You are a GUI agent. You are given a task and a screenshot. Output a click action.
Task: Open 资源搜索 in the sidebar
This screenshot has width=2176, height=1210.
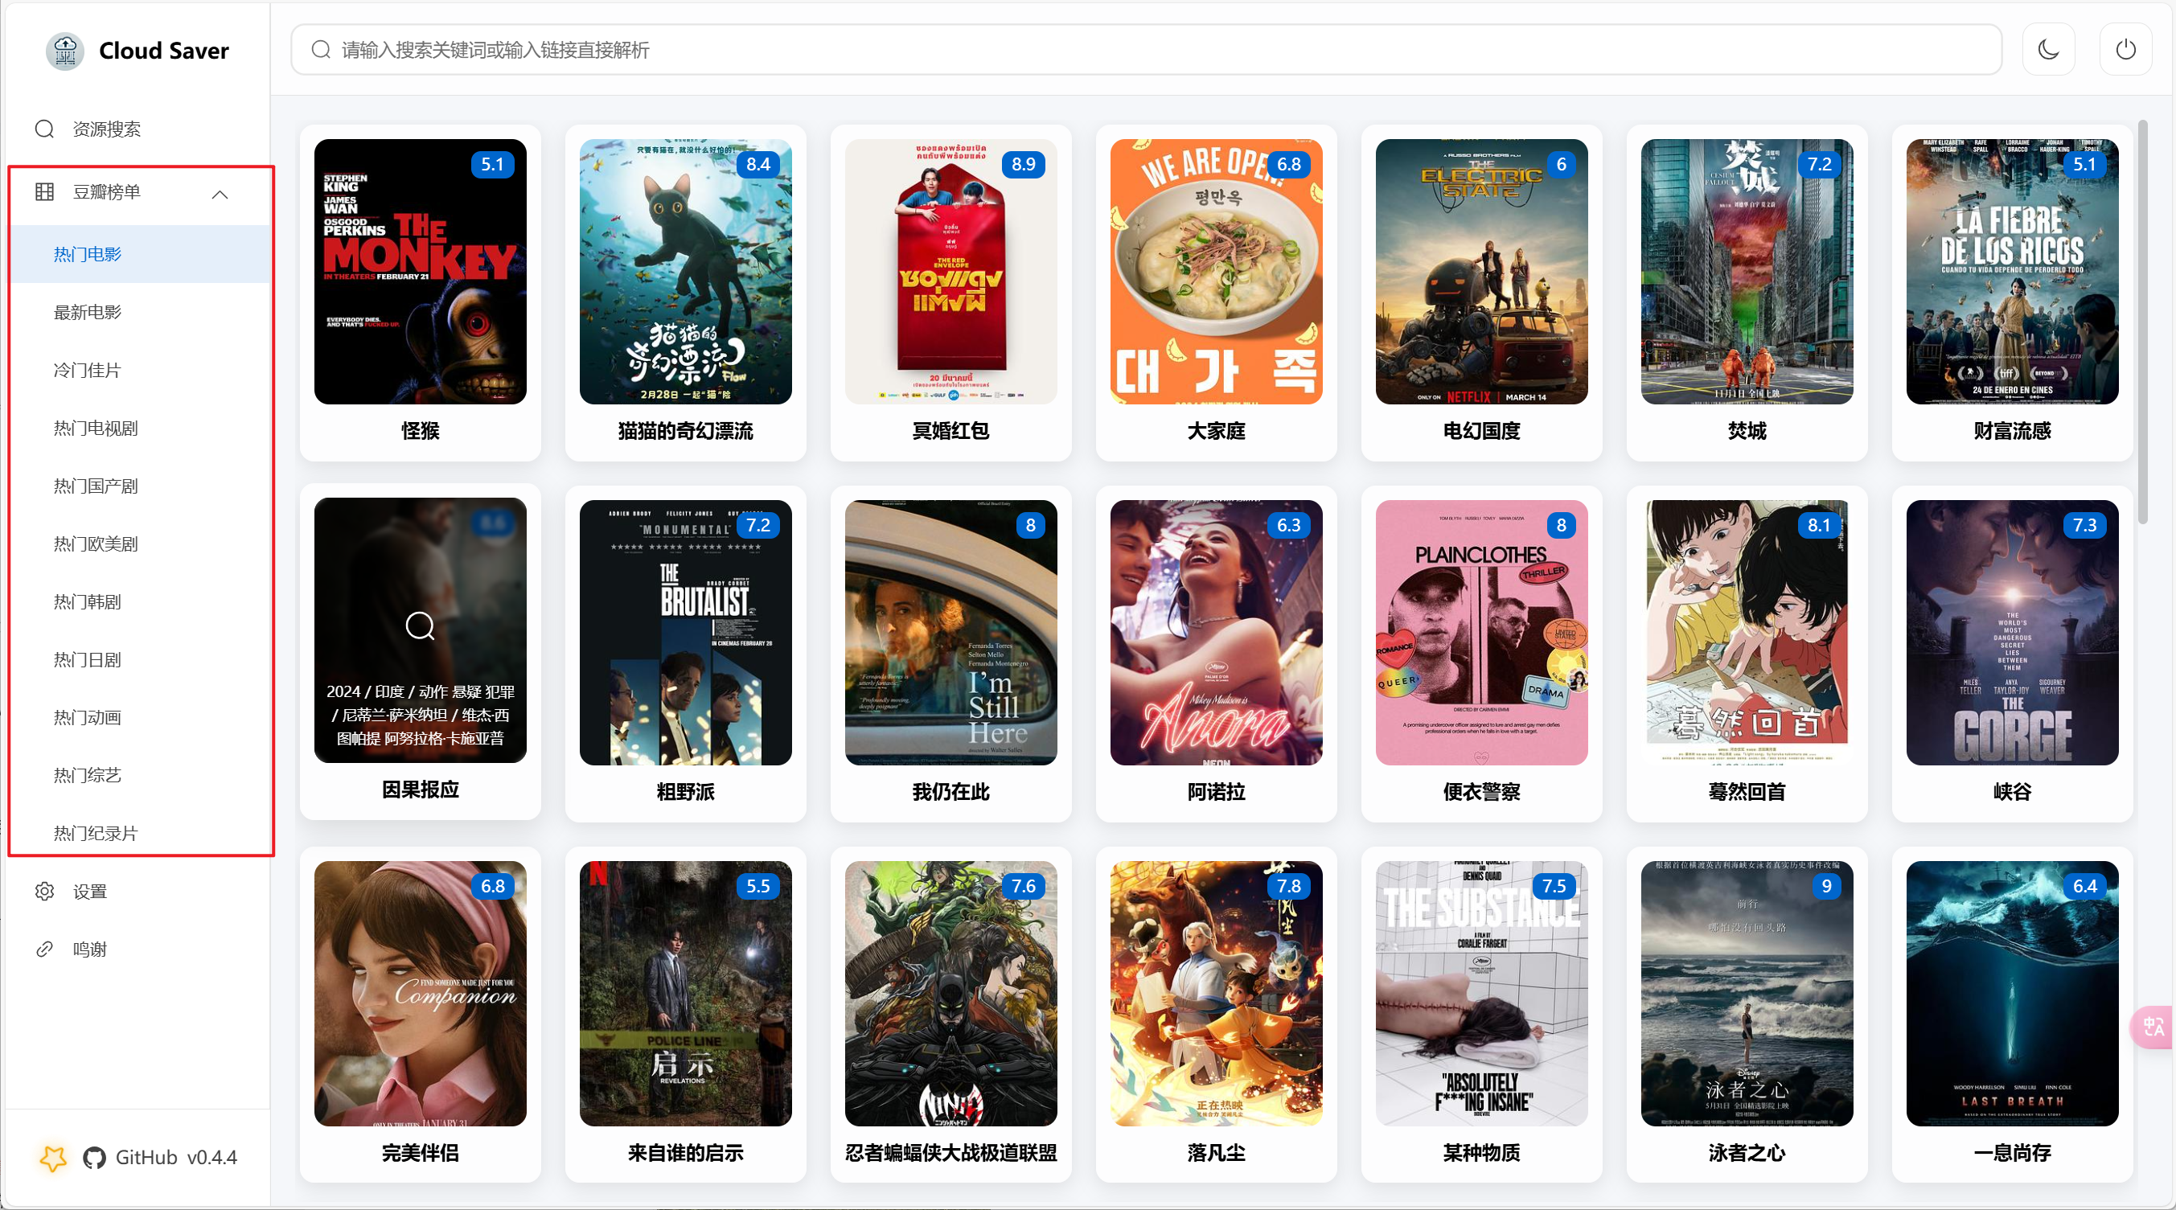[x=105, y=129]
